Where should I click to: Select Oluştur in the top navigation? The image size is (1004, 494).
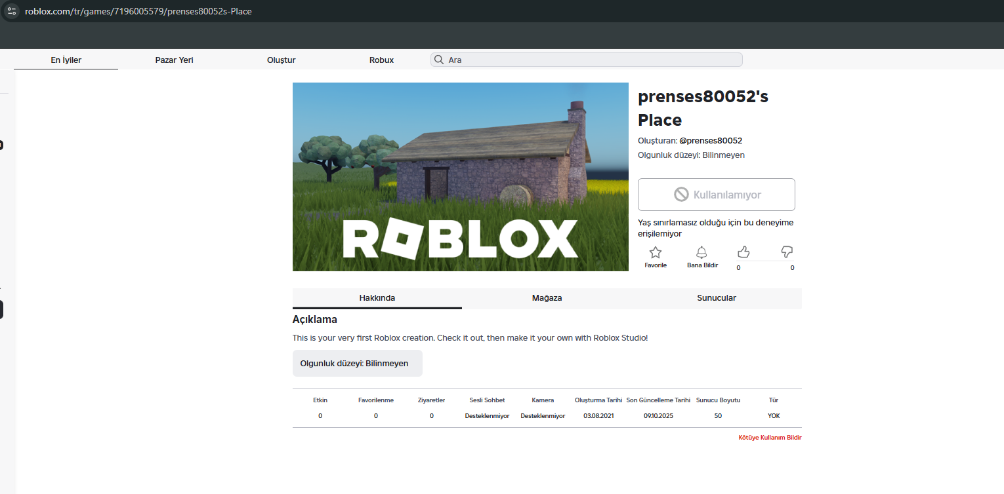tap(282, 60)
